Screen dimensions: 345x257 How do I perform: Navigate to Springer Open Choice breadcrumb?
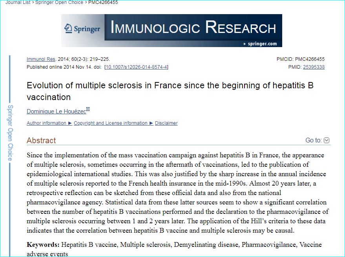click(x=59, y=2)
